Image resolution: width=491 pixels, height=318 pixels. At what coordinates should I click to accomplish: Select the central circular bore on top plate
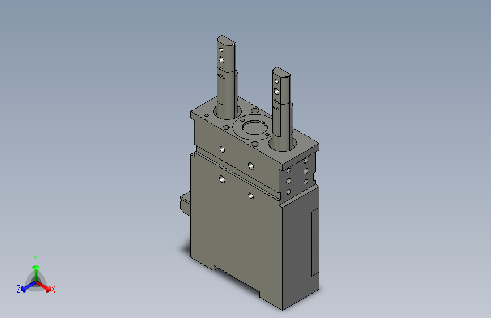254,128
